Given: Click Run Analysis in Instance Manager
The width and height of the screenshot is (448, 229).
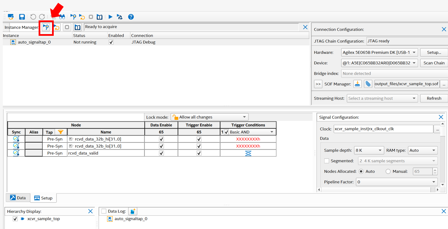Looking at the screenshot, I should (x=46, y=27).
